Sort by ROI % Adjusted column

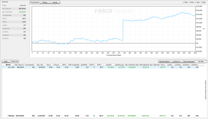pyautogui.click(x=74, y=65)
